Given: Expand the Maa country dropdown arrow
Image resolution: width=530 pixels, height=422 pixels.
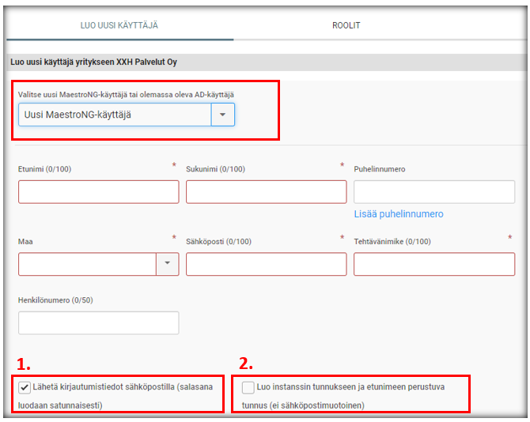Looking at the screenshot, I should click(x=168, y=264).
